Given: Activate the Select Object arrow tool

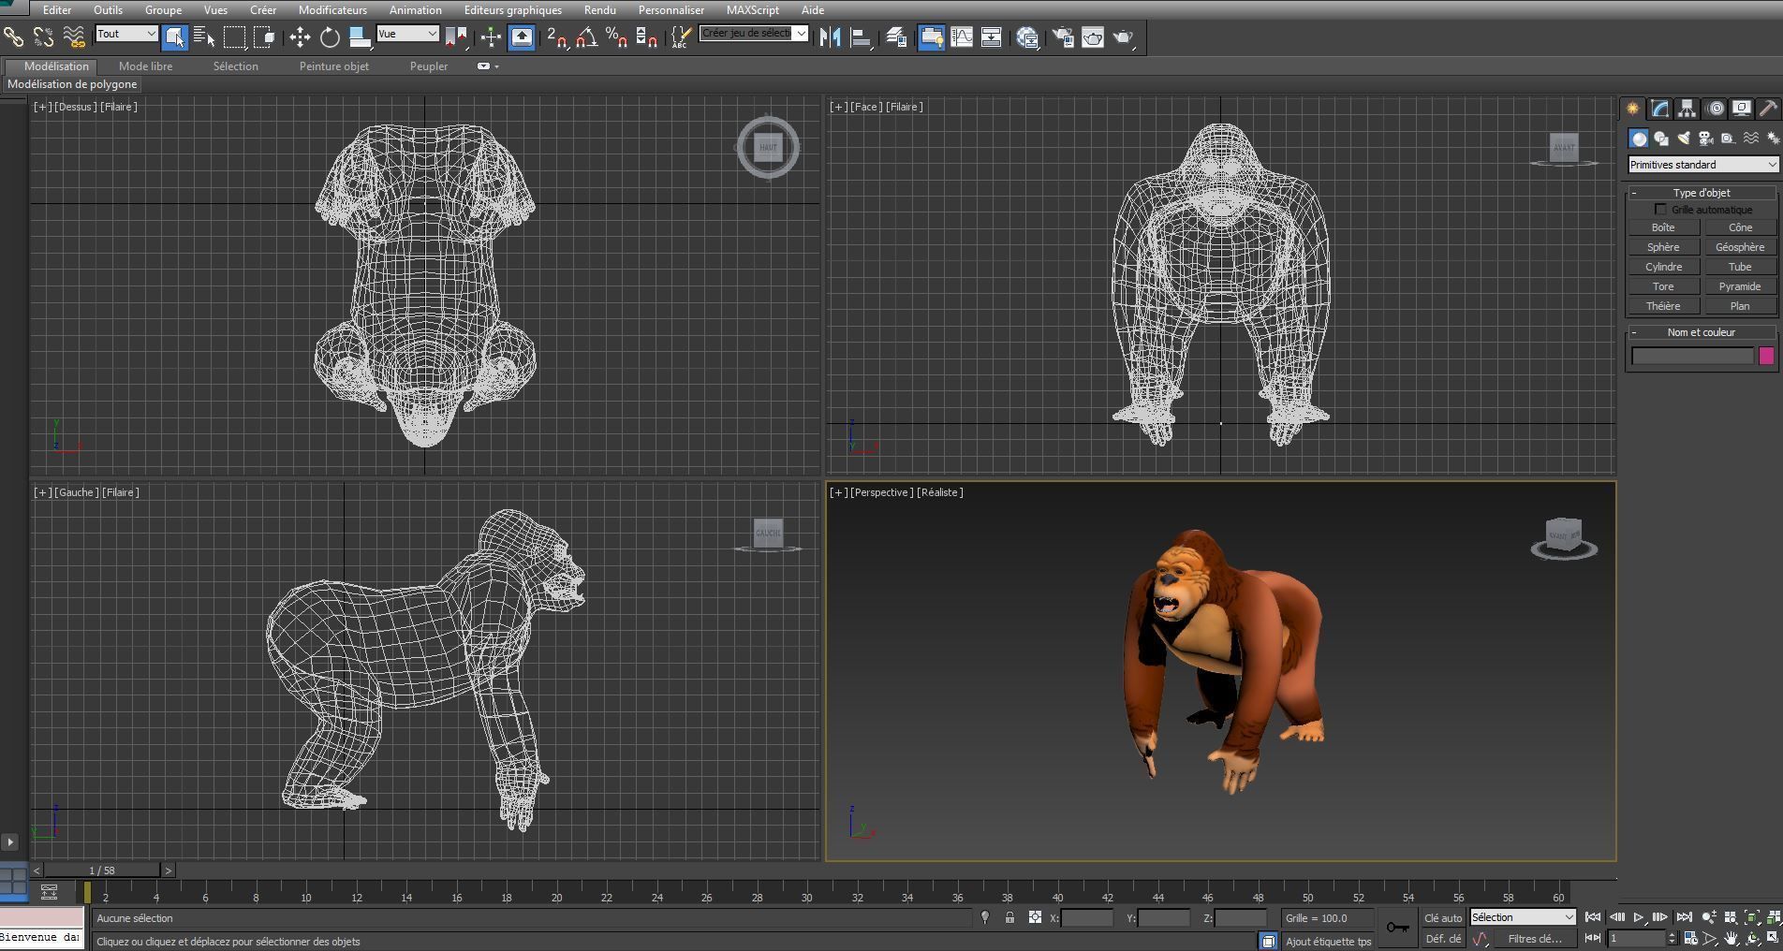Looking at the screenshot, I should pyautogui.click(x=175, y=37).
